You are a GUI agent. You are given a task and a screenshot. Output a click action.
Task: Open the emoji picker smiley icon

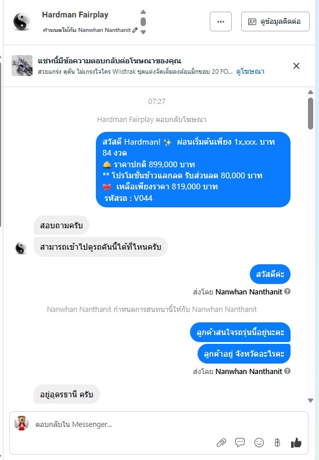coord(259,443)
